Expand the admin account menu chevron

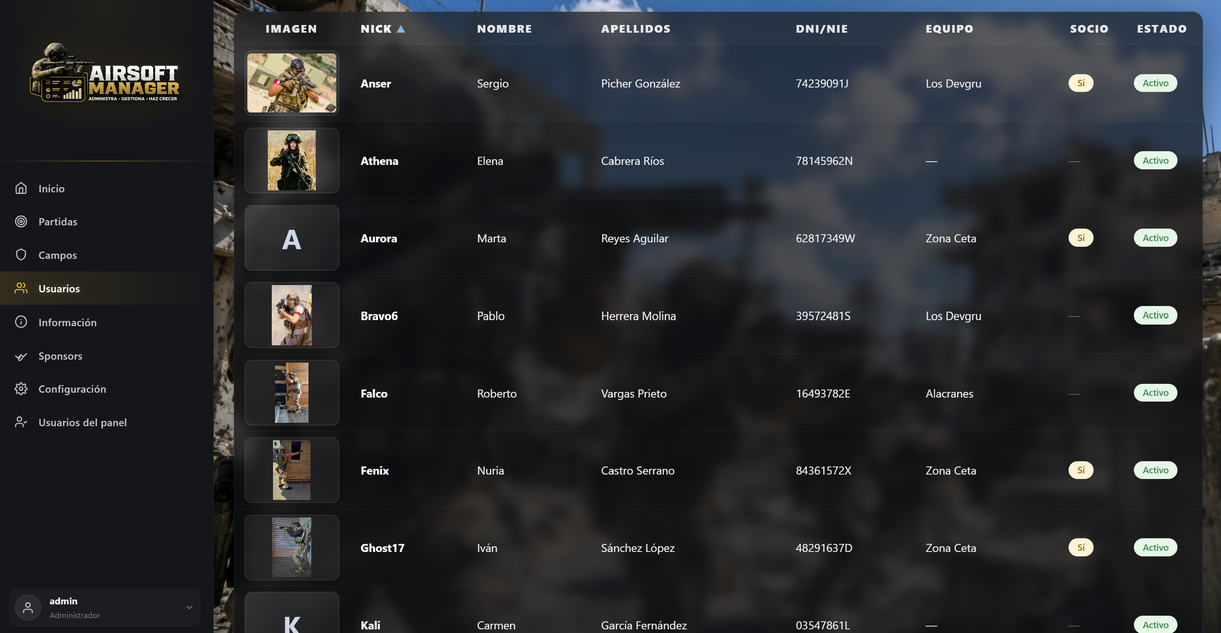(189, 608)
